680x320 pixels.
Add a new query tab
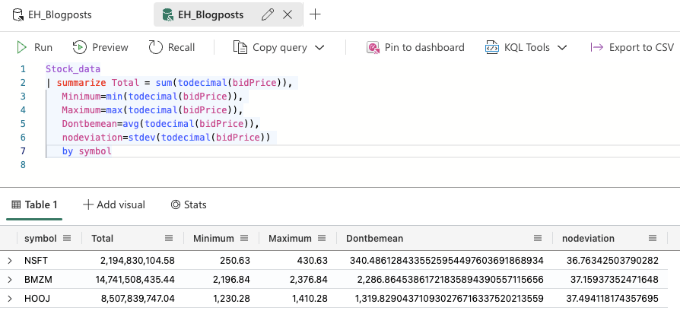[x=316, y=14]
